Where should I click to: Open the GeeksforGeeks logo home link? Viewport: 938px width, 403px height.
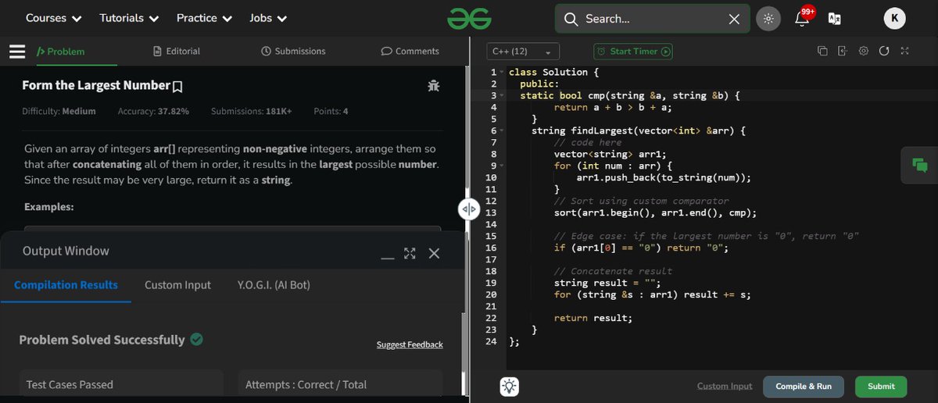469,19
